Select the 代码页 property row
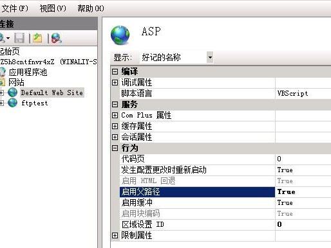This screenshot has height=248, width=331. (197, 159)
